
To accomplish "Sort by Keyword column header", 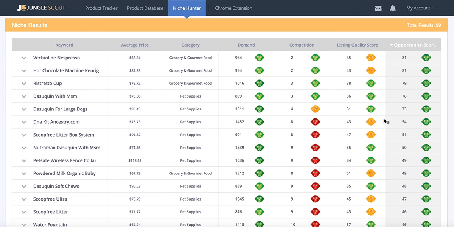I will pyautogui.click(x=64, y=45).
